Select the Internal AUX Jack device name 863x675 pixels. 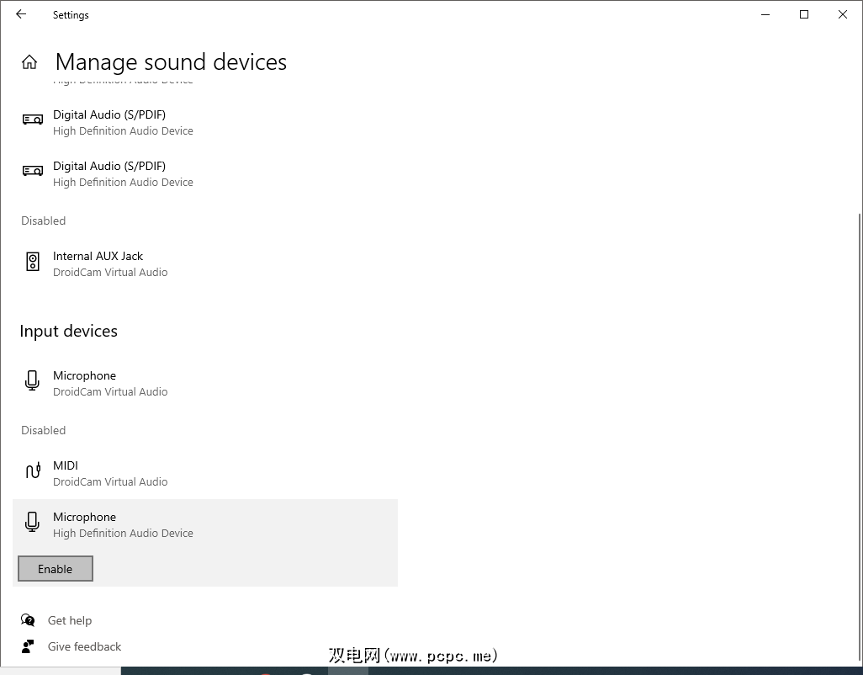coord(98,256)
